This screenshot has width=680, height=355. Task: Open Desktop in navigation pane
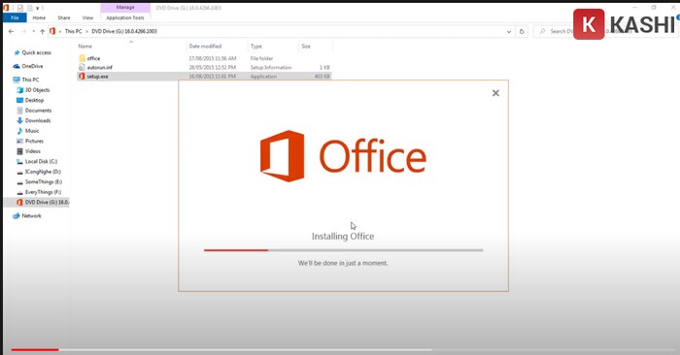tap(34, 100)
